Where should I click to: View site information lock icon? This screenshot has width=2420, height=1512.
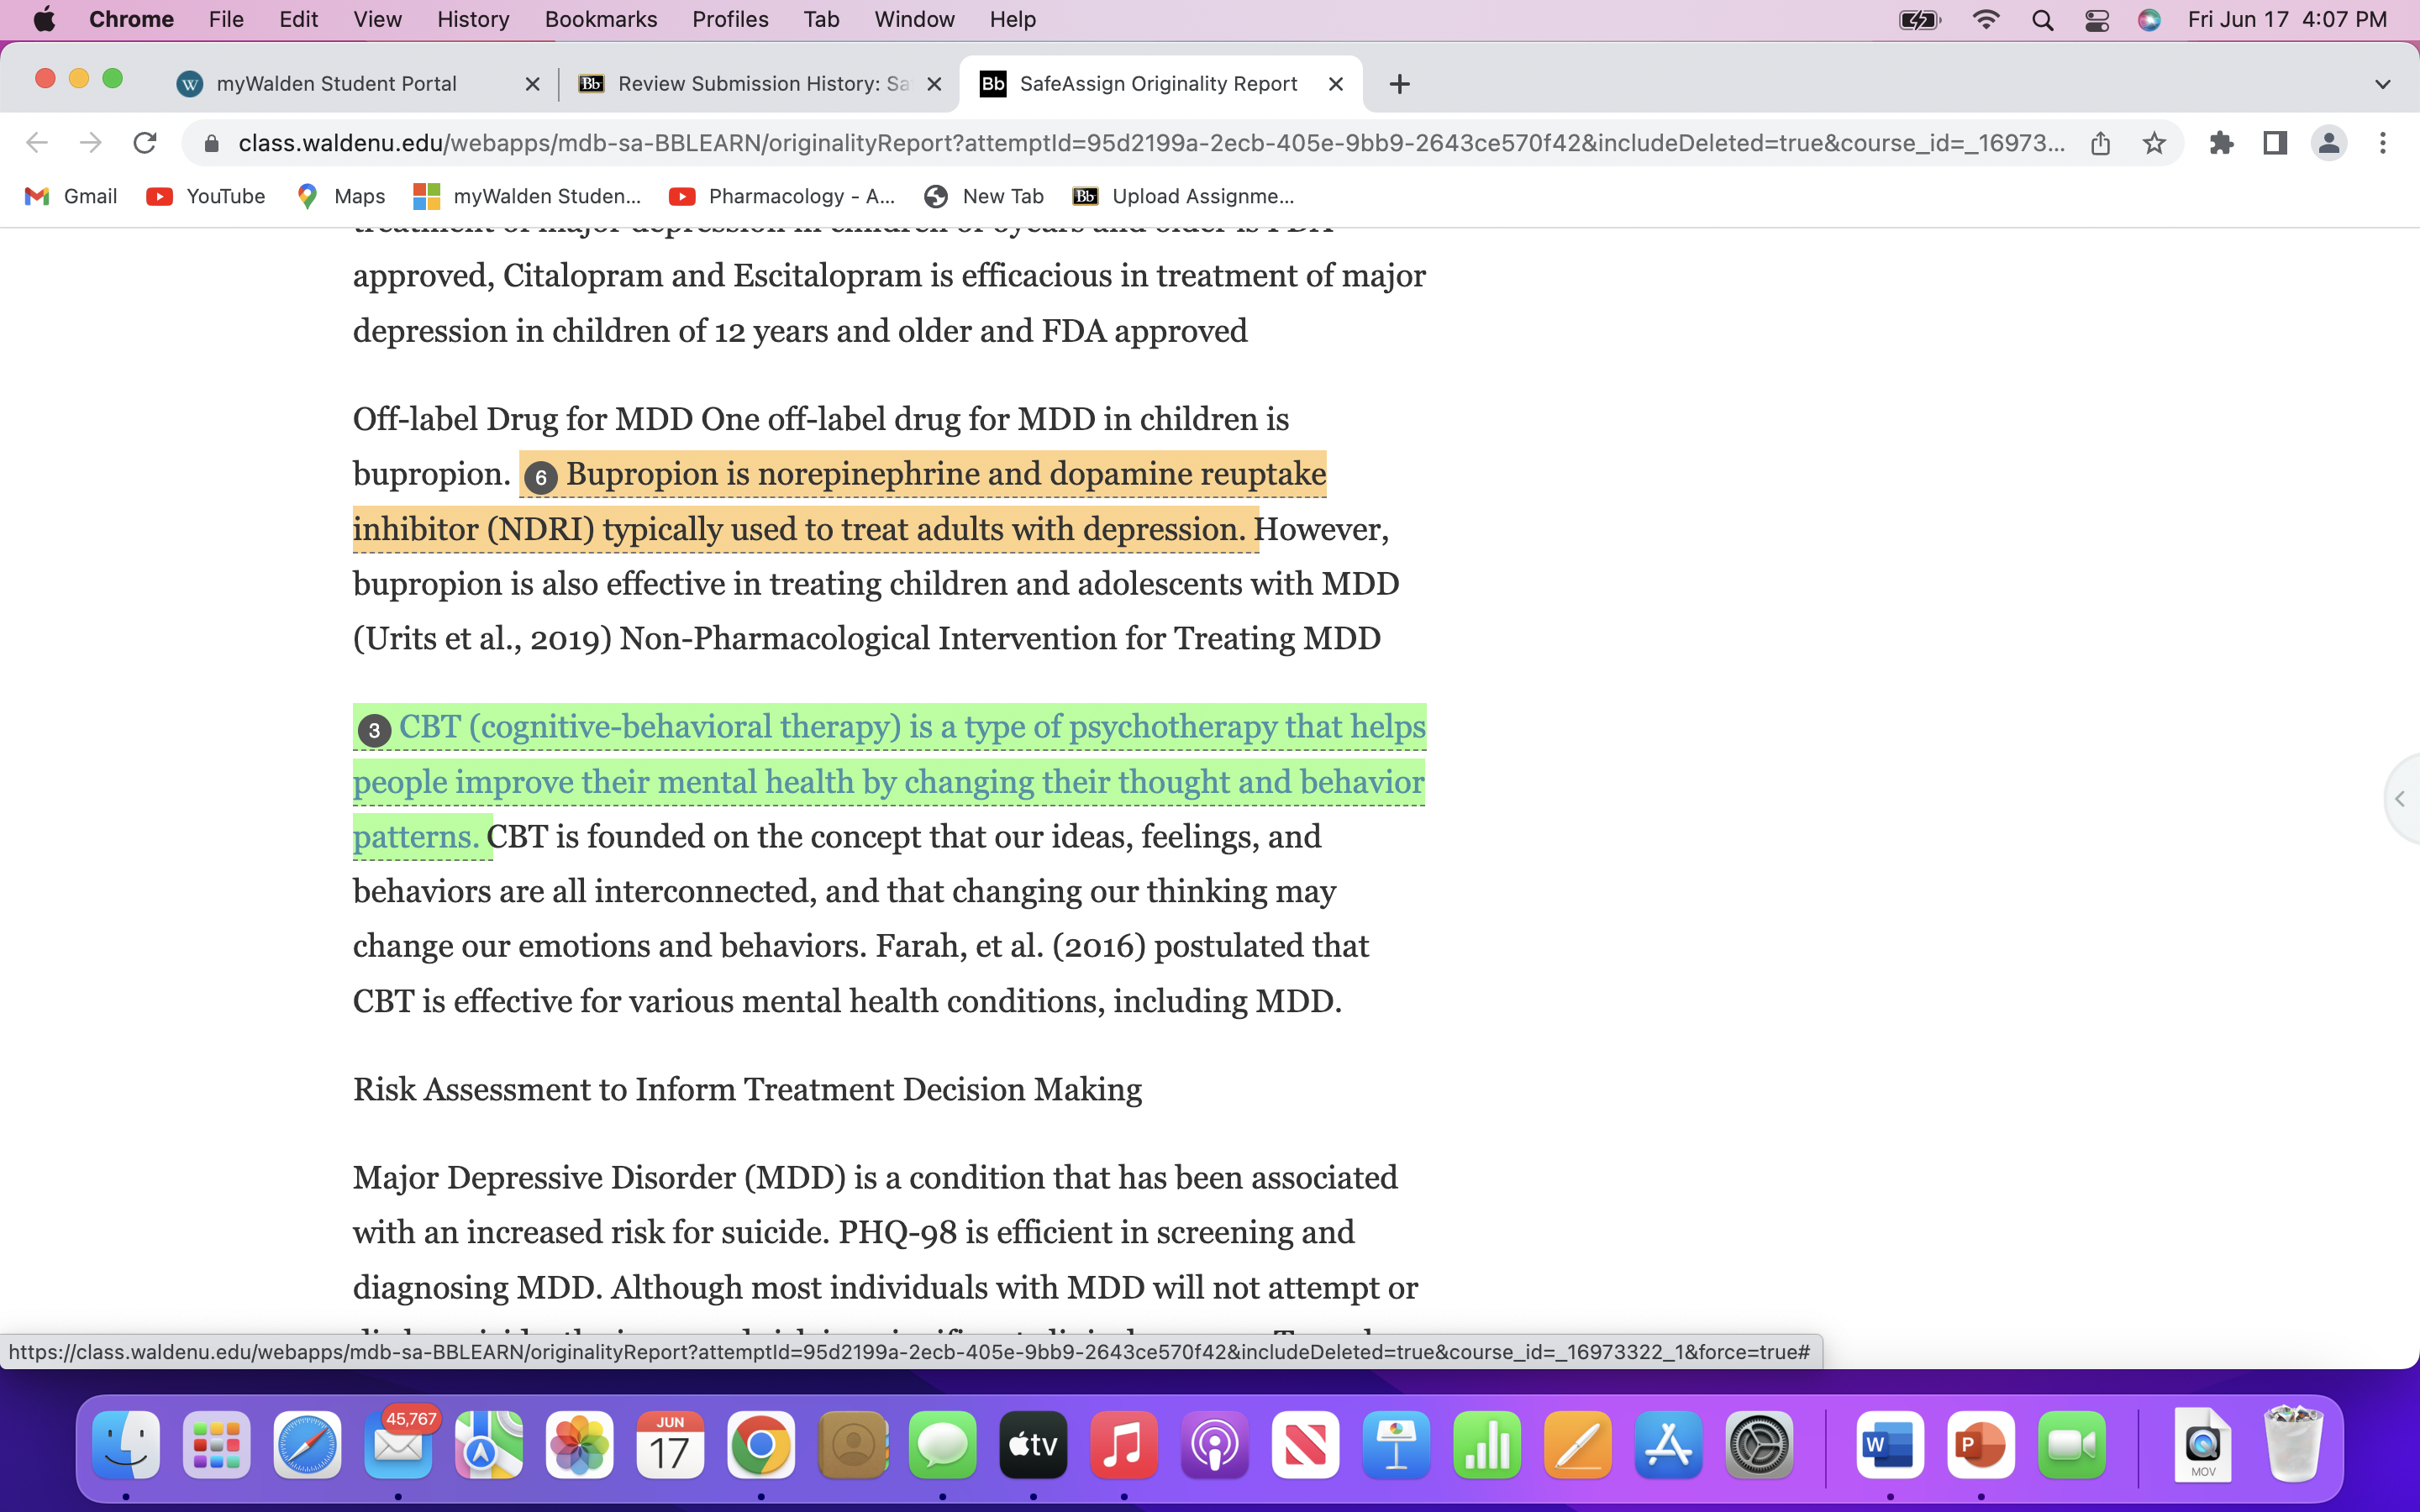211,144
